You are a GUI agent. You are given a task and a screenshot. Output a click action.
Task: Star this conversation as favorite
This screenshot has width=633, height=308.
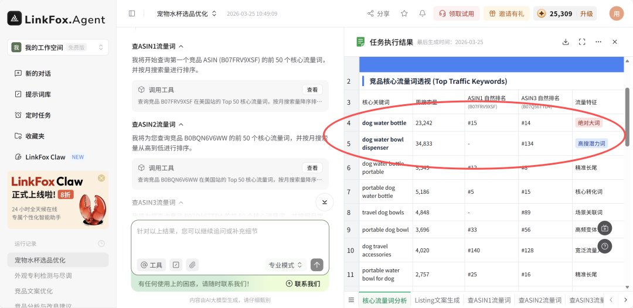[x=404, y=13]
